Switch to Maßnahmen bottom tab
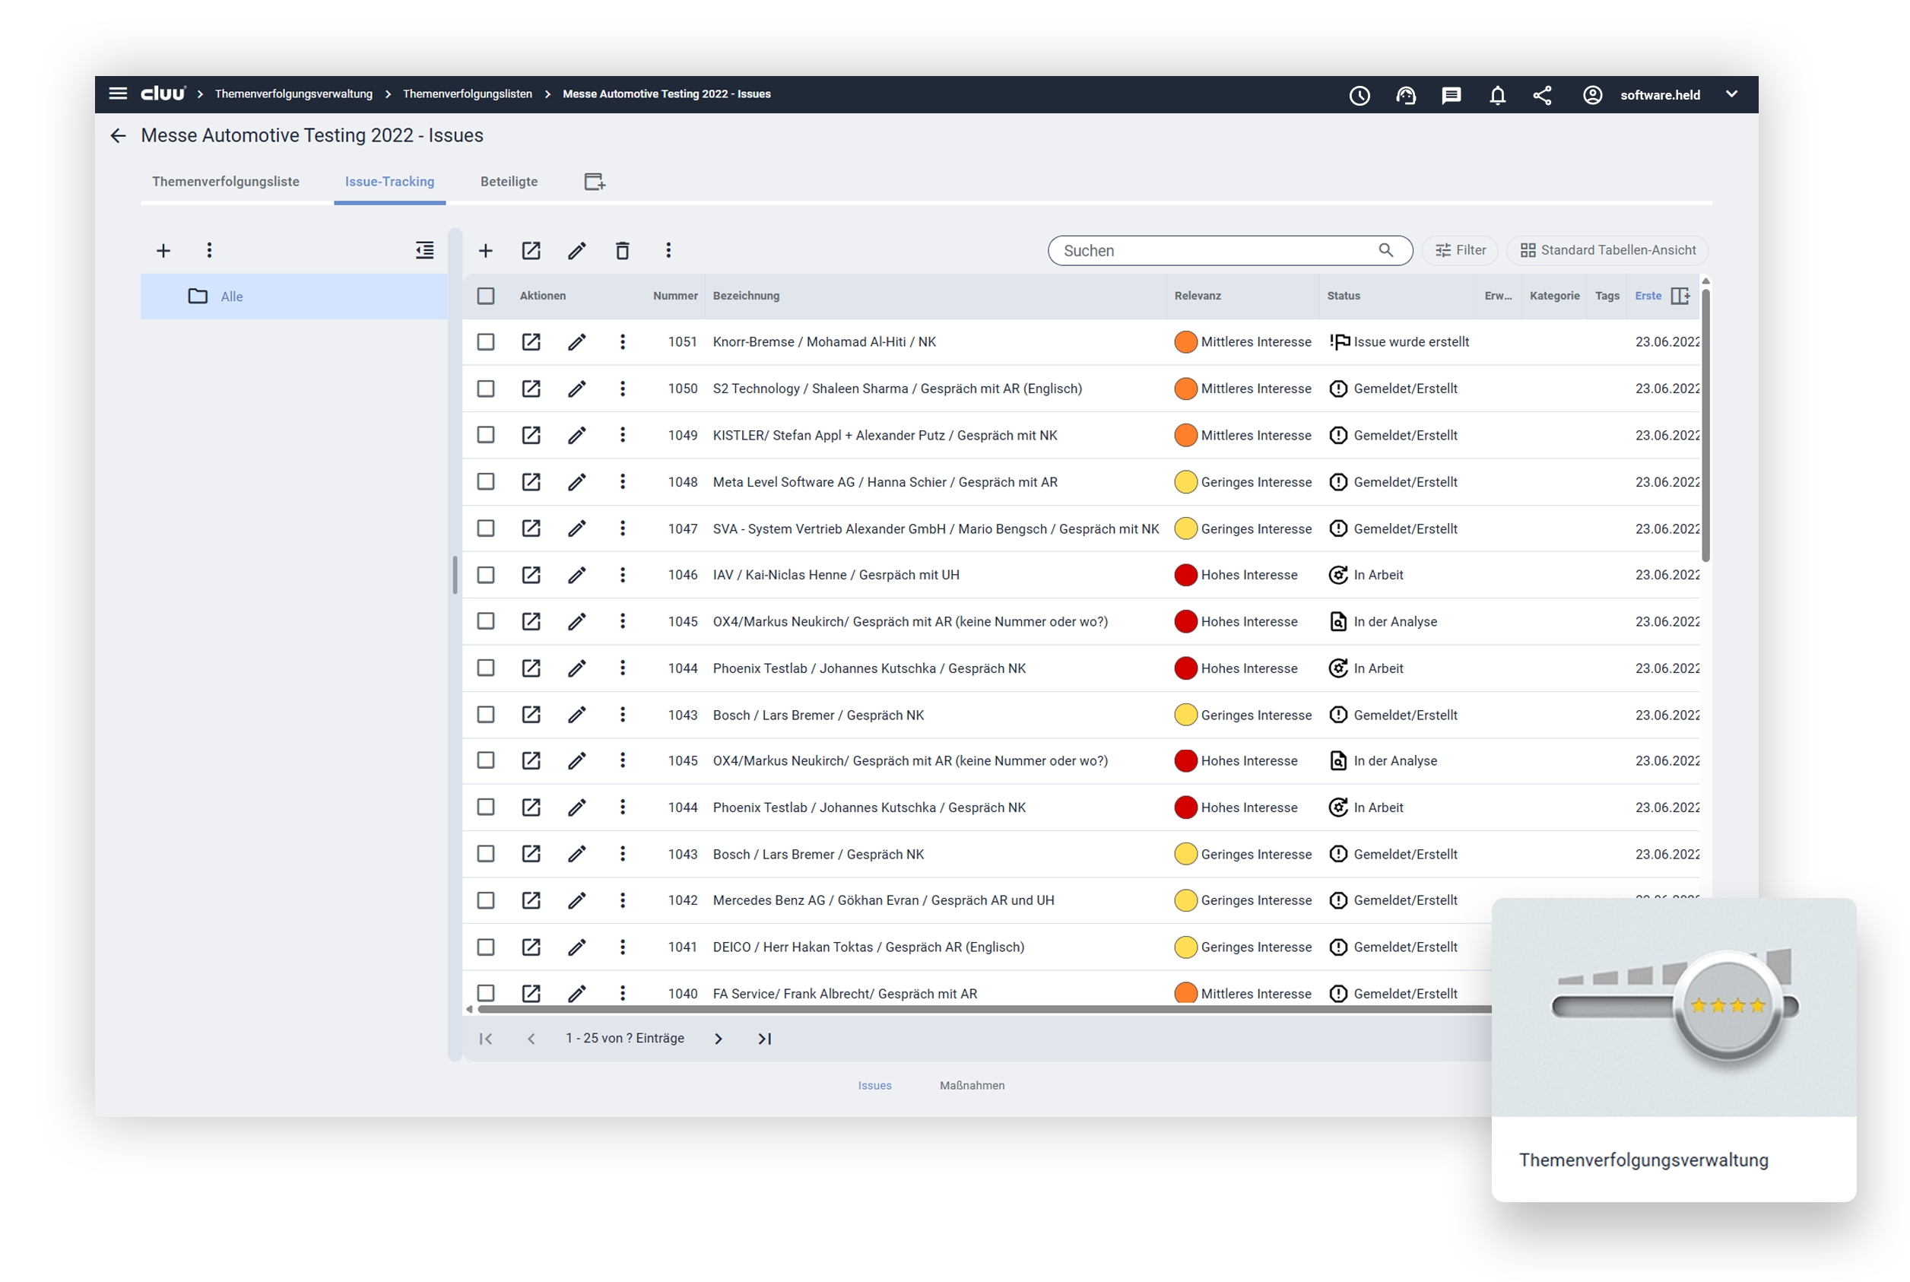 pyautogui.click(x=972, y=1085)
